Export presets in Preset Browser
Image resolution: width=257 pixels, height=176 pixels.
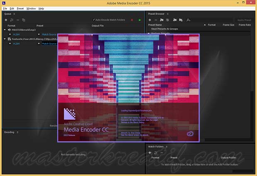181,20
